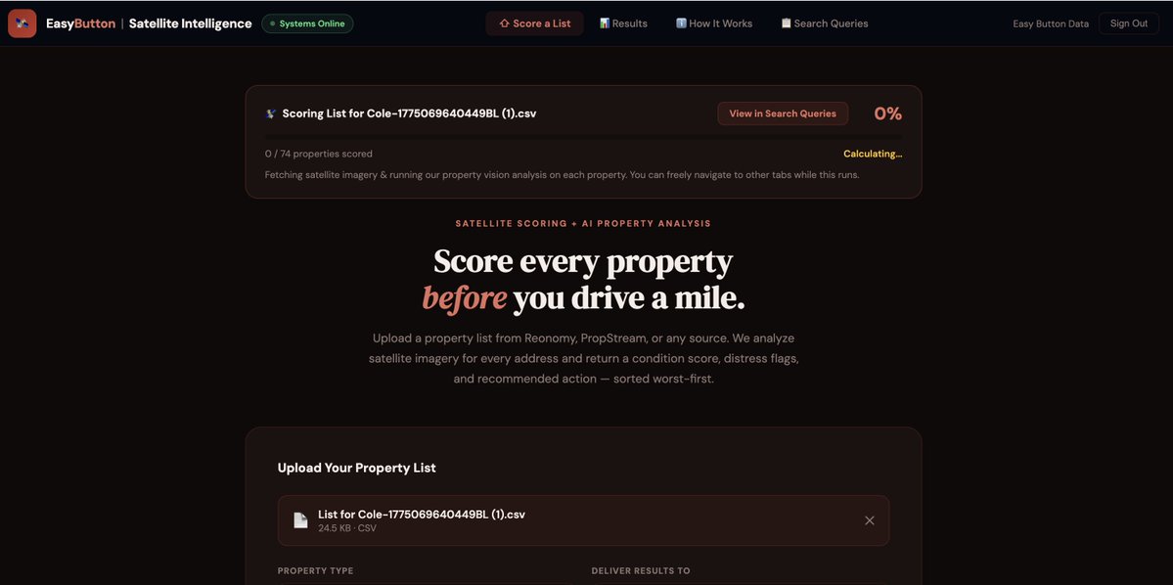Go to the Search Queries tab
Screen dimensions: 1173x585
tap(825, 23)
